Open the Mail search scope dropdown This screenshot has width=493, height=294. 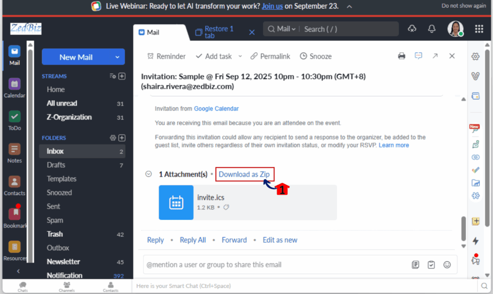click(x=282, y=29)
